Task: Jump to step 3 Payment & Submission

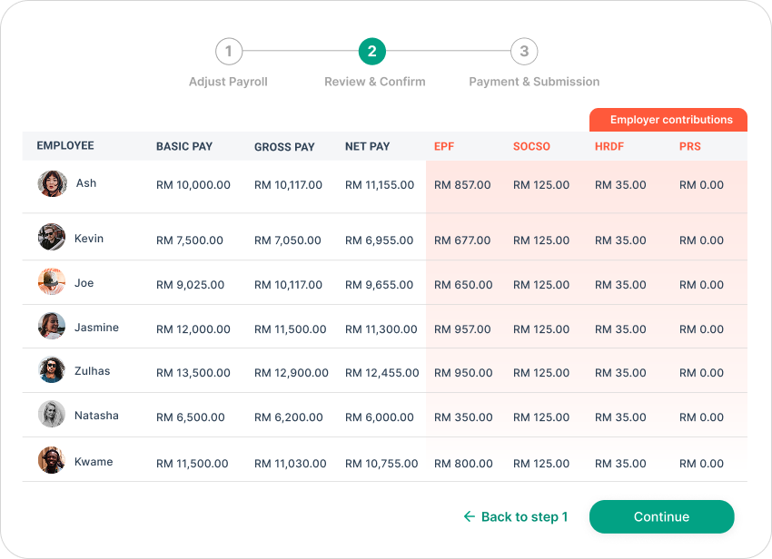Action: [523, 52]
